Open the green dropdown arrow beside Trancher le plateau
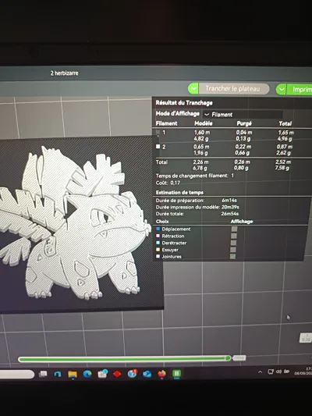The image size is (312, 416). pos(193,89)
